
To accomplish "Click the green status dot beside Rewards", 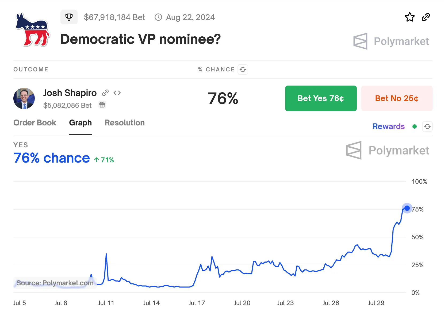I will [415, 127].
